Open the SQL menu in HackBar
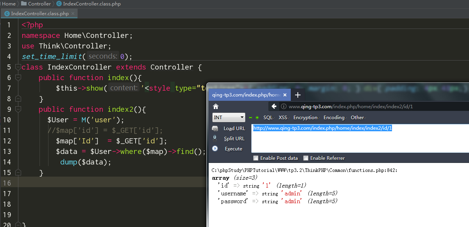 tap(269, 118)
